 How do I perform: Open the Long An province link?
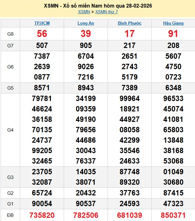(86, 23)
